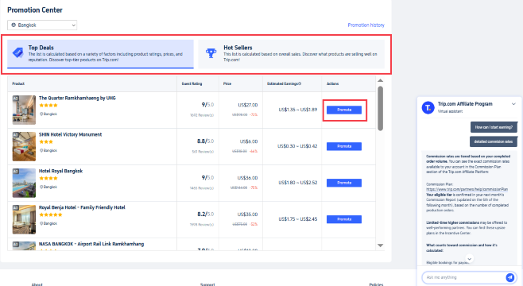Click the 8.2/5.0 rating of Royal Benja
The image size is (523, 286).
[205, 214]
